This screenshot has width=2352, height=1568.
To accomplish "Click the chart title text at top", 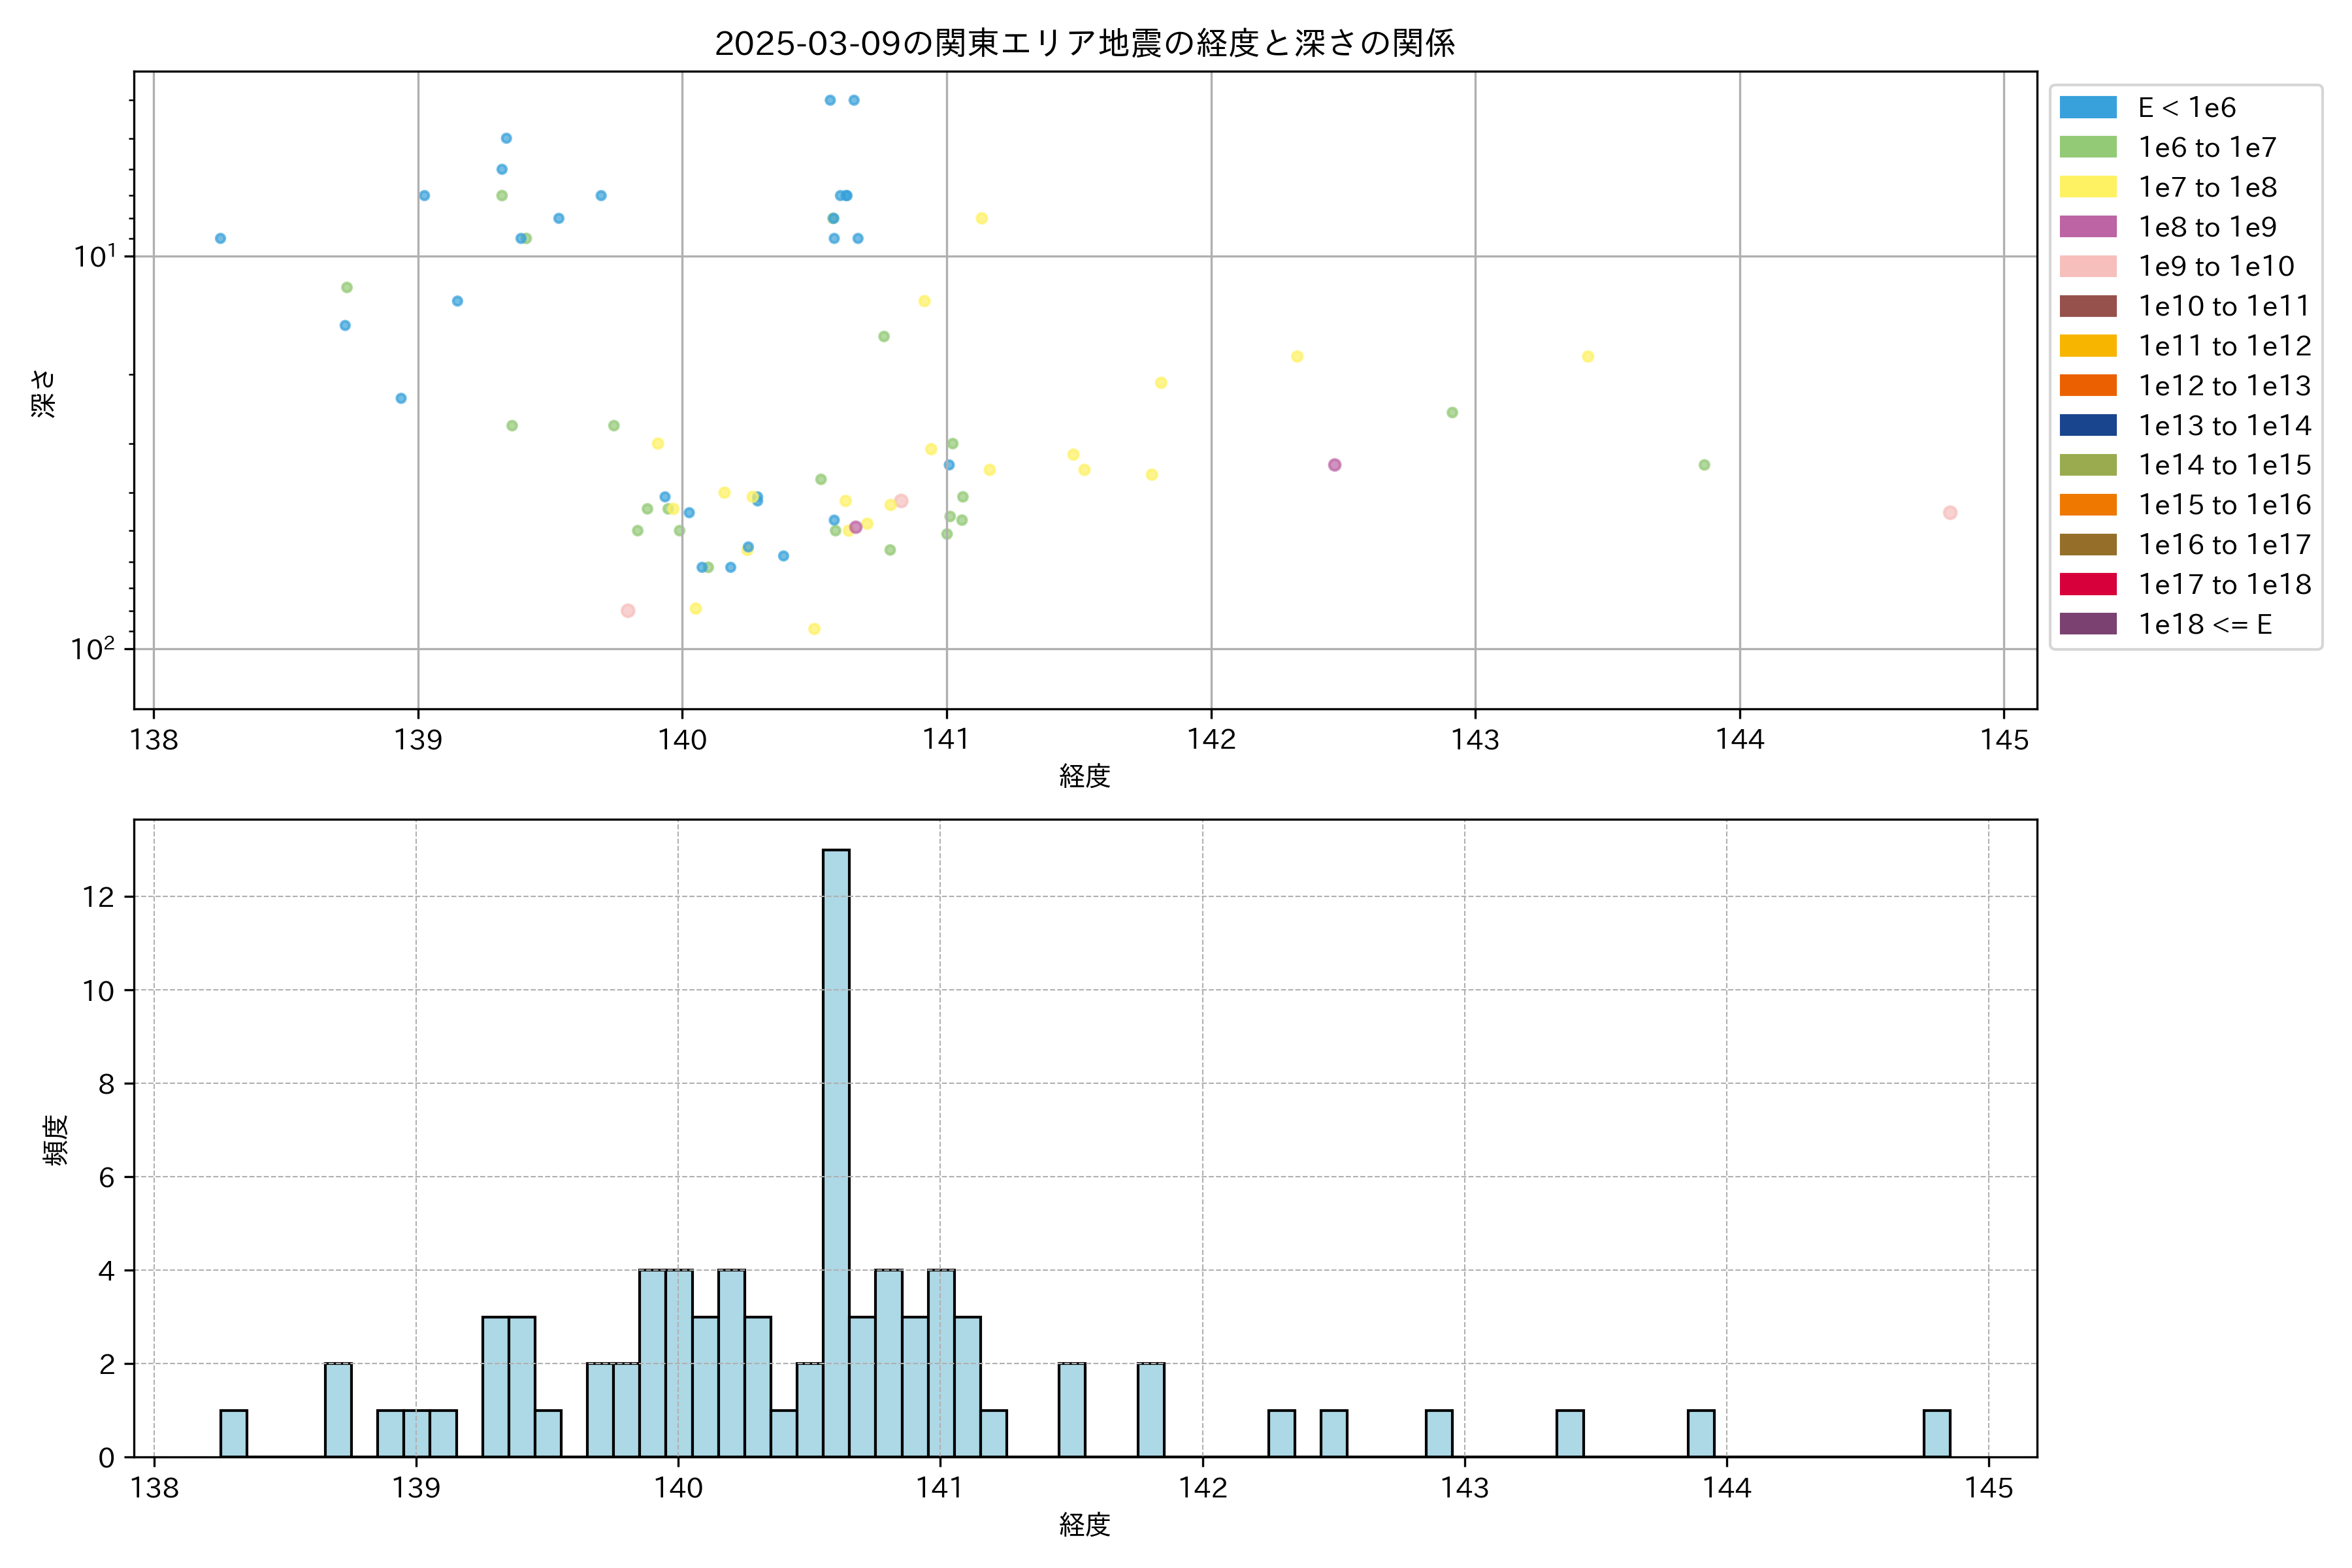I will [1084, 43].
